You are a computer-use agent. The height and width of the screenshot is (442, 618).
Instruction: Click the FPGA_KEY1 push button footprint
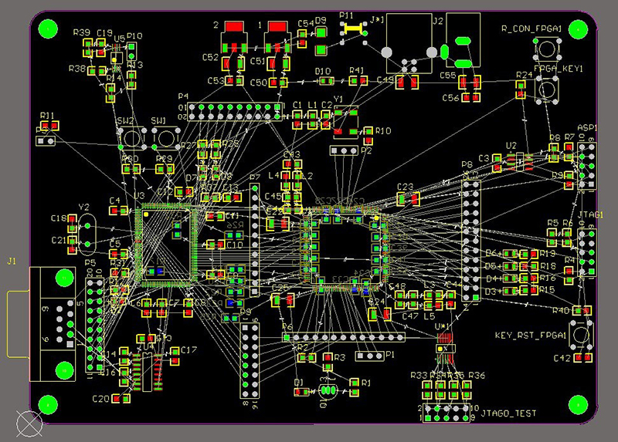pos(548,89)
